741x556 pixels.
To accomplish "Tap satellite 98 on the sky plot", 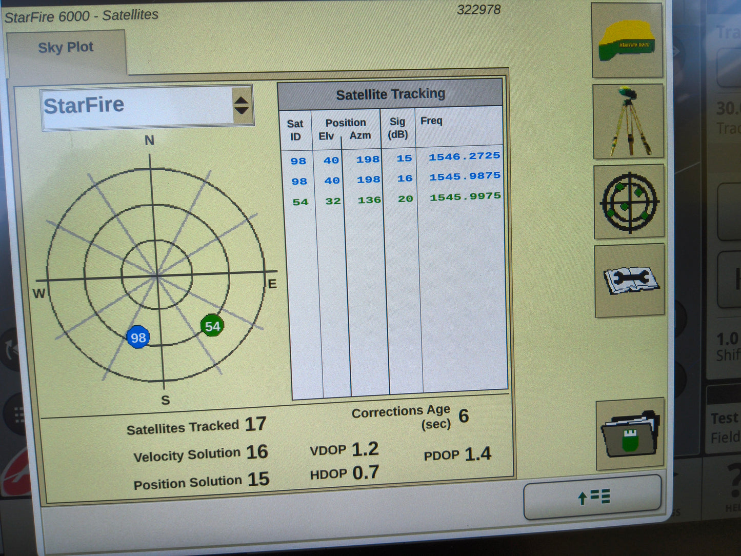I will [138, 337].
